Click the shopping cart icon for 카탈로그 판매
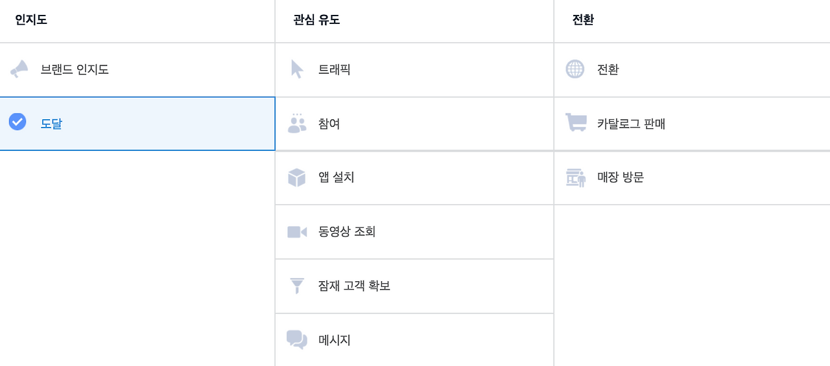830x366 pixels. (x=576, y=122)
